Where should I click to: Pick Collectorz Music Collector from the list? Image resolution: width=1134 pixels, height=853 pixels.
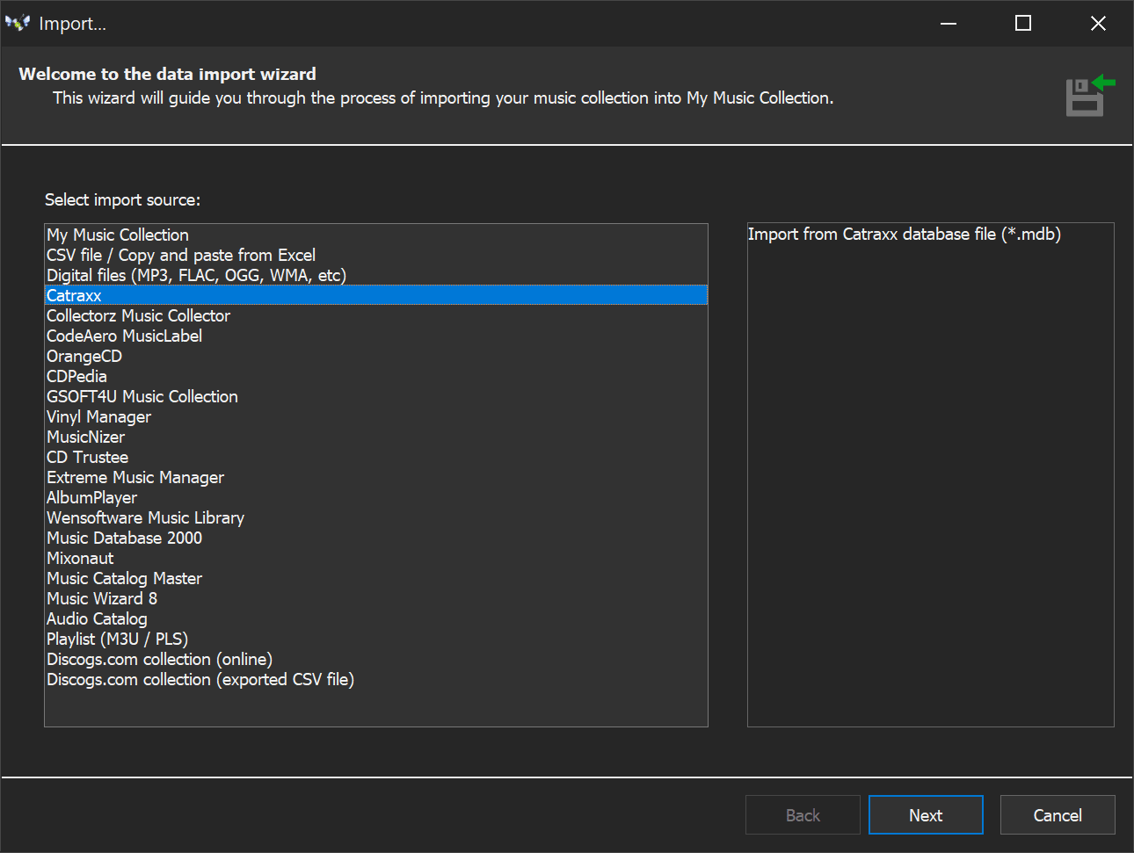(138, 315)
